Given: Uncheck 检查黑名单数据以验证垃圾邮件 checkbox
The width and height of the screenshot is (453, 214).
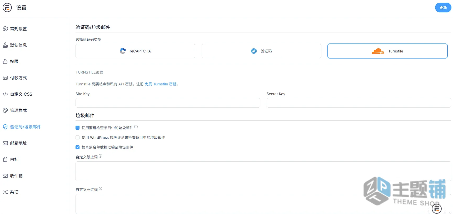Looking at the screenshot, I should point(78,147).
